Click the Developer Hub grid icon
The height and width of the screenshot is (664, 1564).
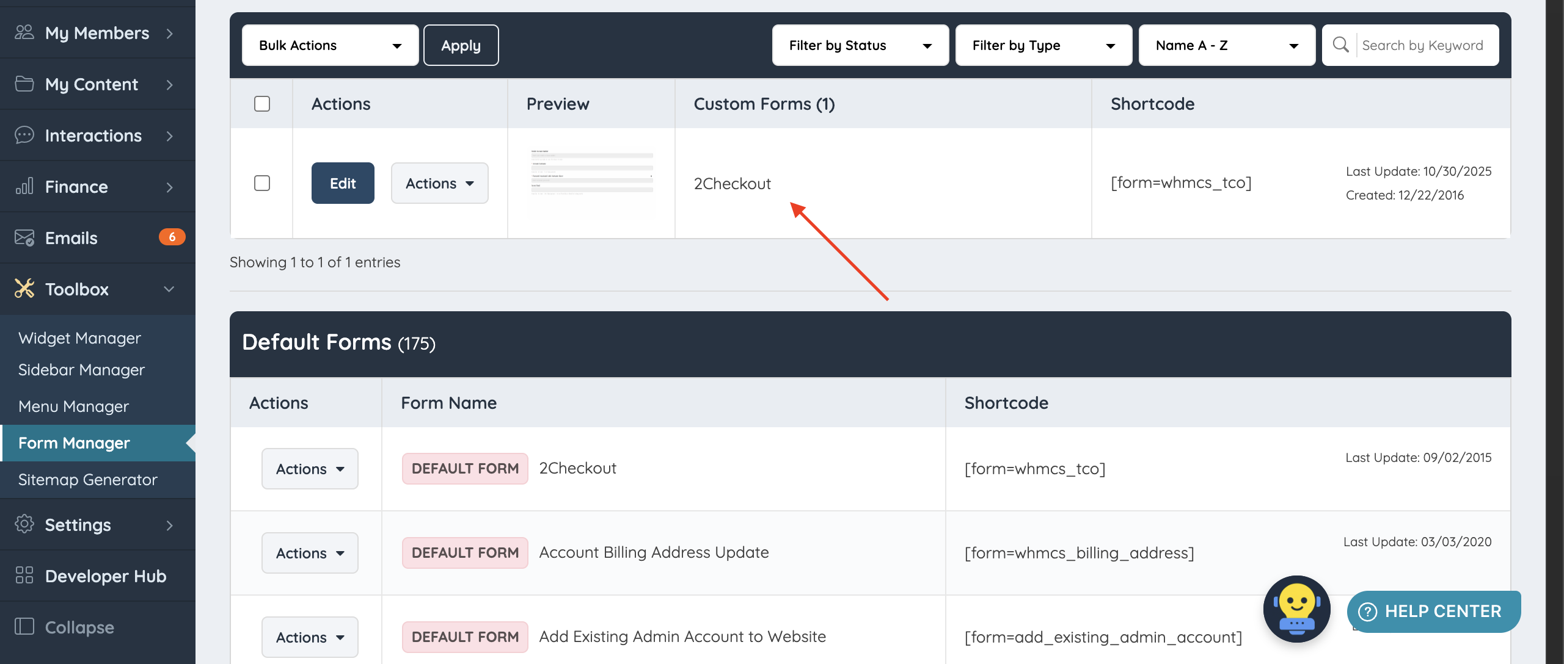(x=24, y=576)
